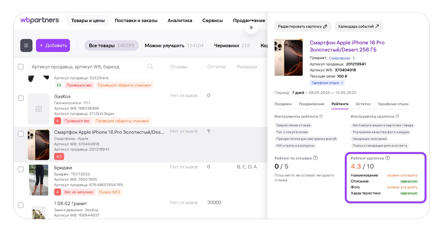The height and width of the screenshot is (231, 443).
Task: Select the Все товары filter tab
Action: [x=111, y=45]
